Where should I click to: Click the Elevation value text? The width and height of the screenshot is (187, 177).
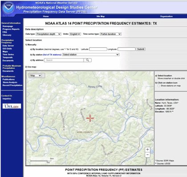click(x=169, y=111)
